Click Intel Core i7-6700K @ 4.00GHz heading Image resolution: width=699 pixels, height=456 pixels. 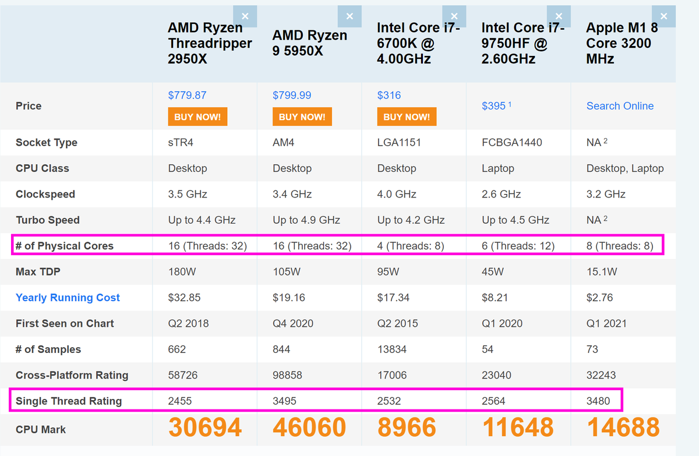point(418,43)
